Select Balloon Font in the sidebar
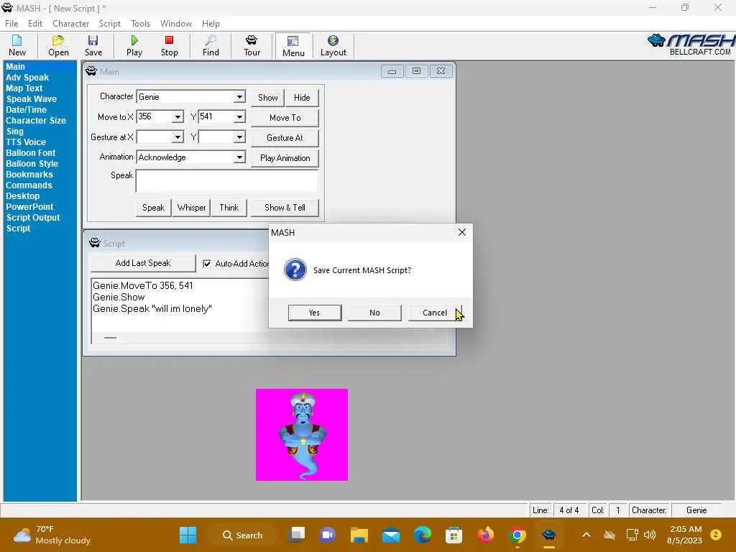The height and width of the screenshot is (552, 736). [30, 153]
